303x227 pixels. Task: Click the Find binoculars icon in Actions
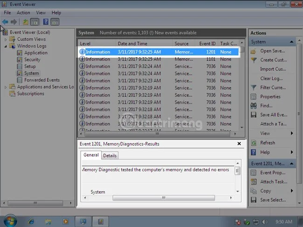click(254, 106)
